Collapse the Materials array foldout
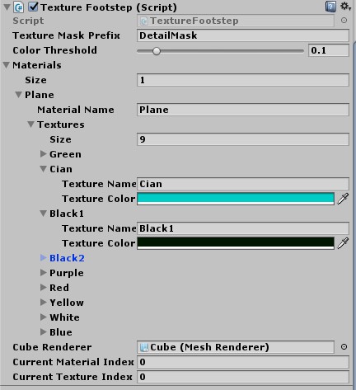356x390 pixels. tap(7, 65)
